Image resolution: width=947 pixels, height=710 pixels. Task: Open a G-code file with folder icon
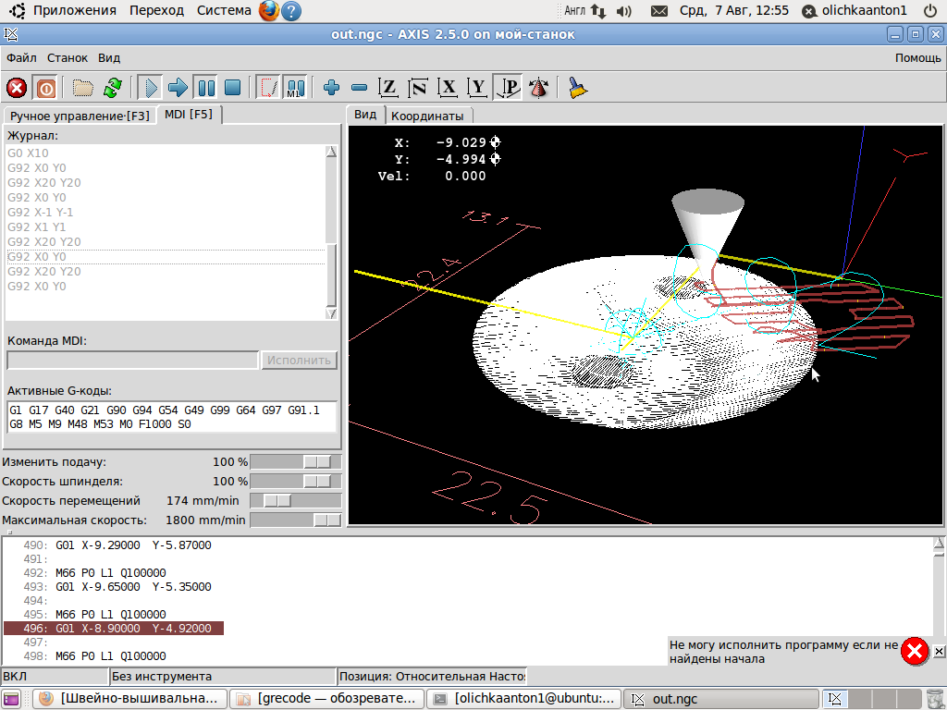(83, 88)
